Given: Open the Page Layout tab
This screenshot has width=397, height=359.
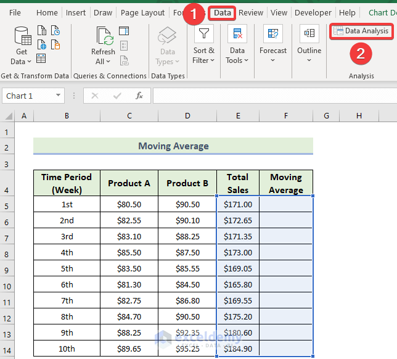Looking at the screenshot, I should tap(142, 12).
